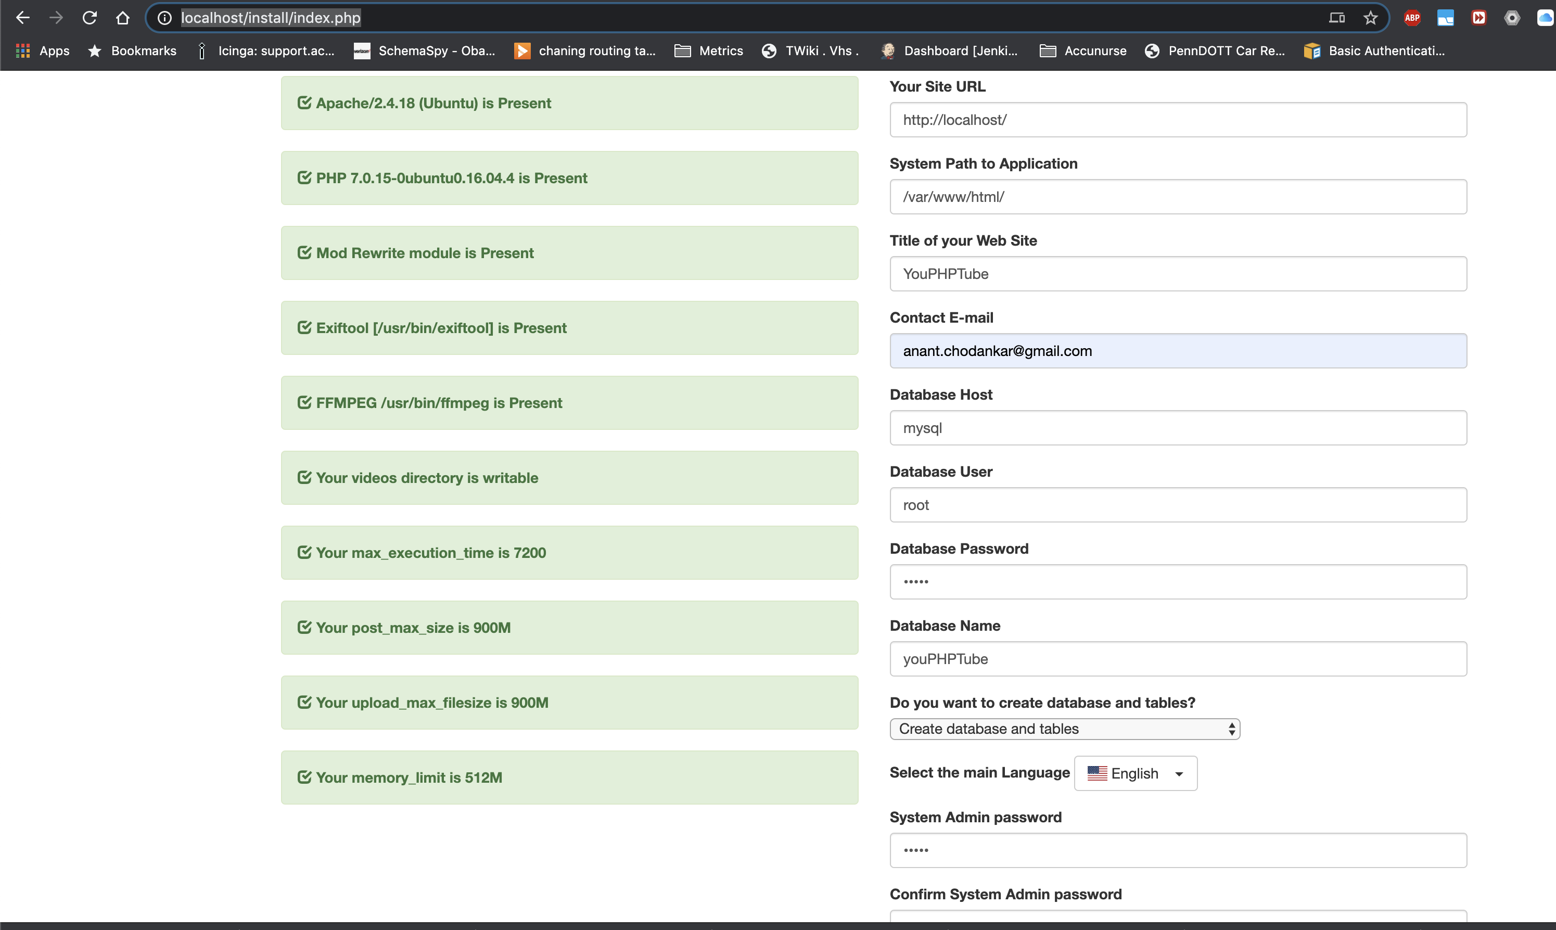Image resolution: width=1556 pixels, height=930 pixels.
Task: Click the Mod Rewrite module is Present text
Action: (424, 253)
